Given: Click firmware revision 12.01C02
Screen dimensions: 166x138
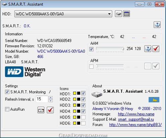Looking at the screenshot, I should pyautogui.click(x=45, y=46).
